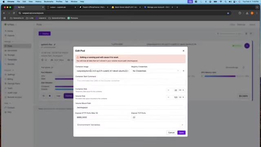Increase Volume Disk size with plus
Image resolution: width=261 pixels, height=147 pixels.
pyautogui.click(x=183, y=97)
